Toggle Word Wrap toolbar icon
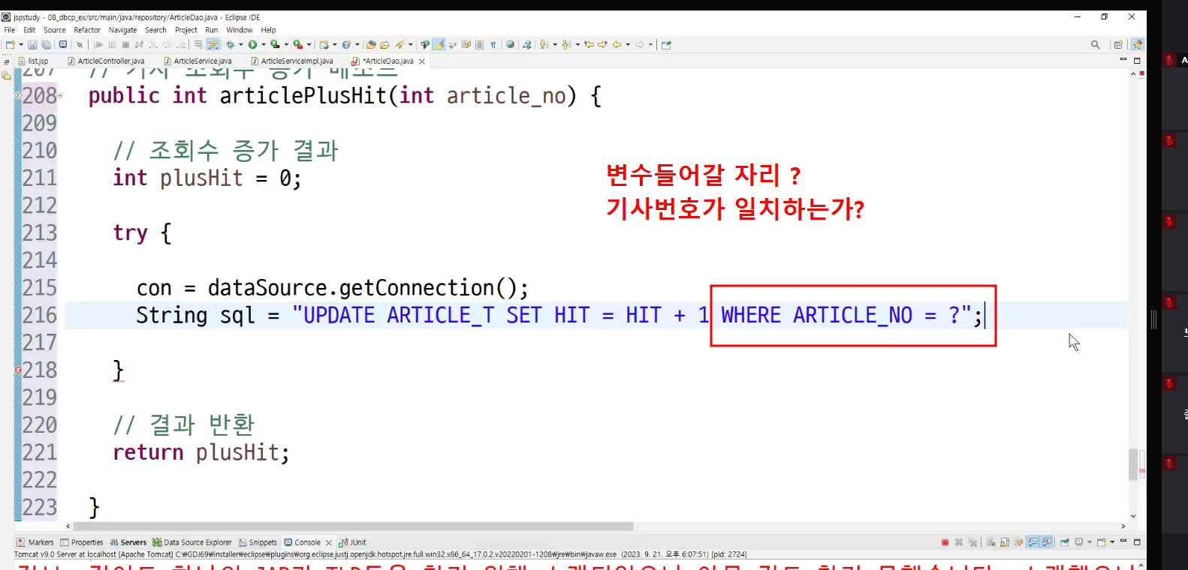The width and height of the screenshot is (1188, 570). pos(466,45)
